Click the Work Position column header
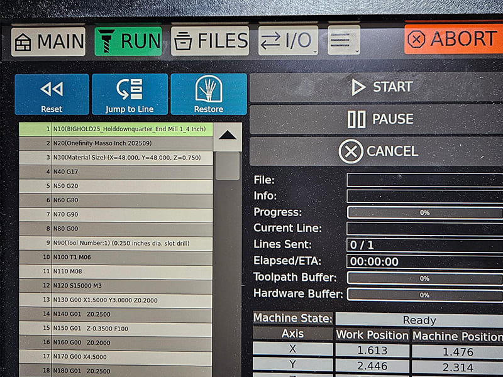Image resolution: width=503 pixels, height=377 pixels. pyautogui.click(x=372, y=335)
